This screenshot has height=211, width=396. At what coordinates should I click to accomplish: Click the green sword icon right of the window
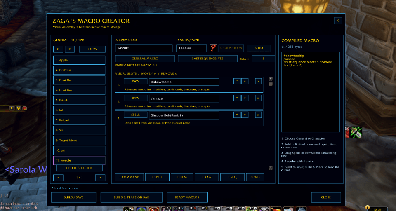click(x=356, y=132)
